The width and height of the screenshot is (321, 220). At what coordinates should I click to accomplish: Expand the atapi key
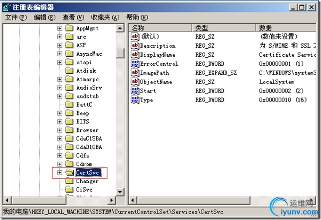[60, 62]
